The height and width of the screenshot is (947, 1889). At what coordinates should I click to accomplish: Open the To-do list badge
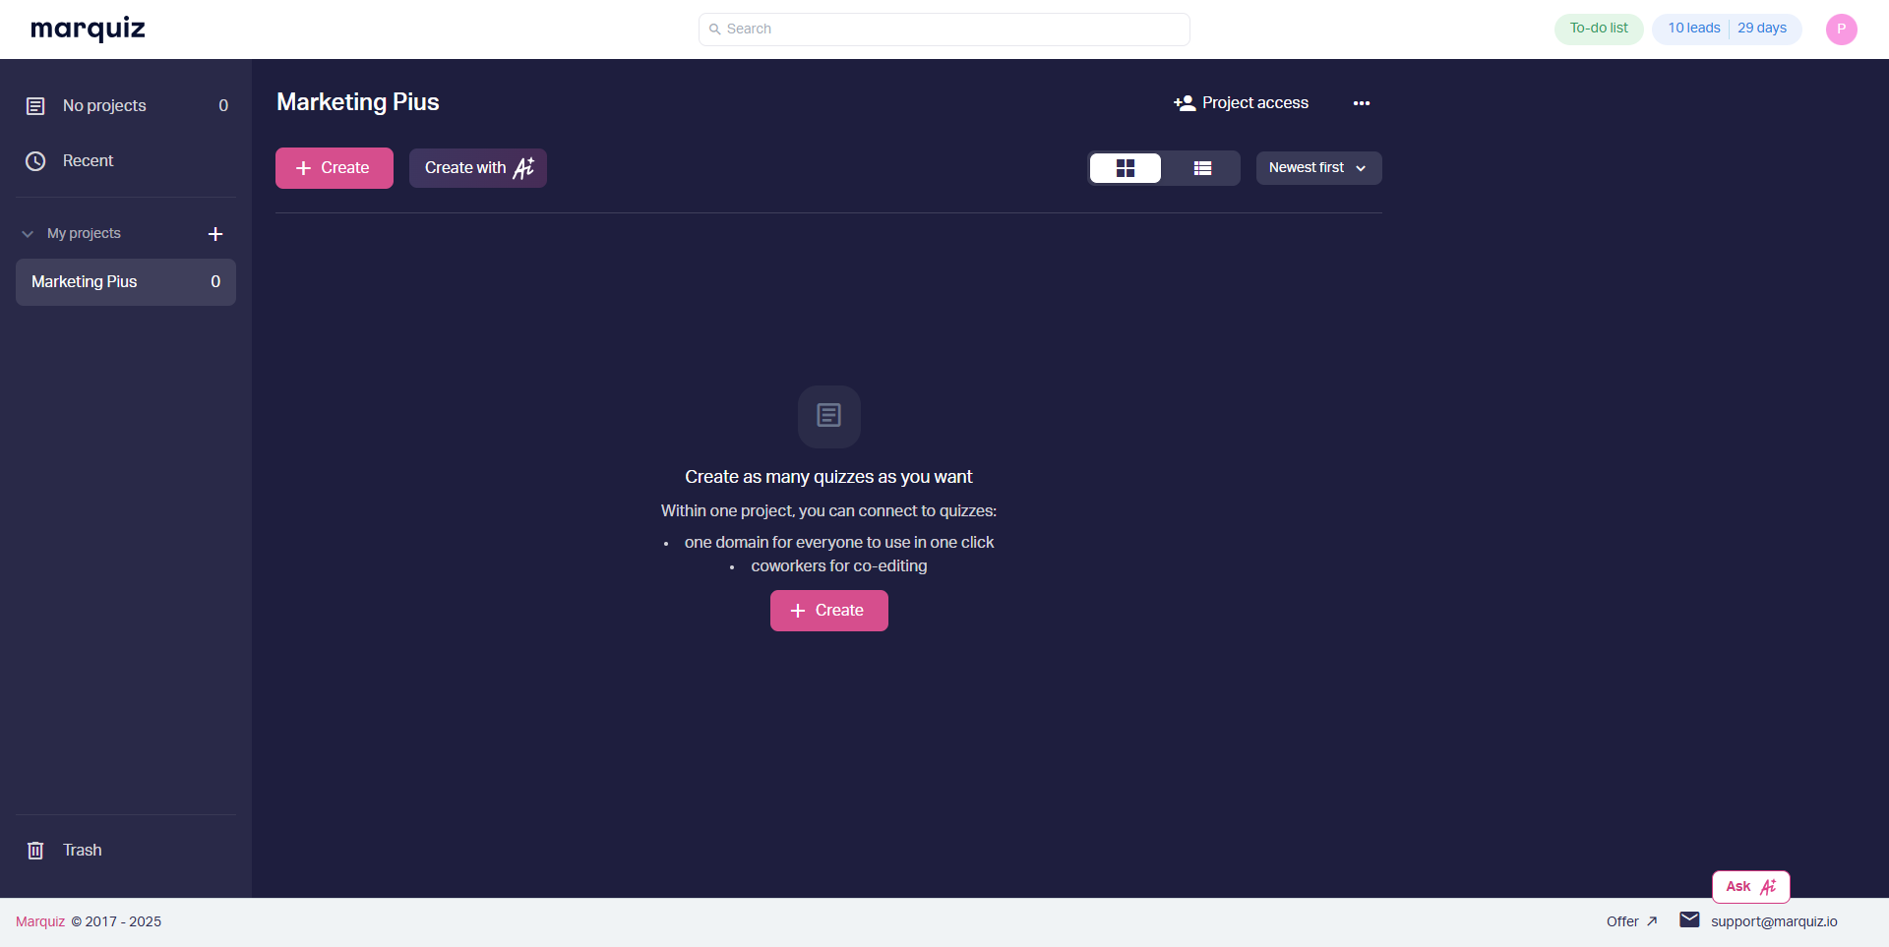pos(1598,29)
